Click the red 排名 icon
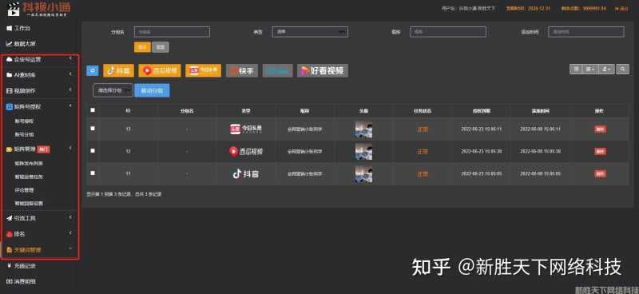 (9, 234)
